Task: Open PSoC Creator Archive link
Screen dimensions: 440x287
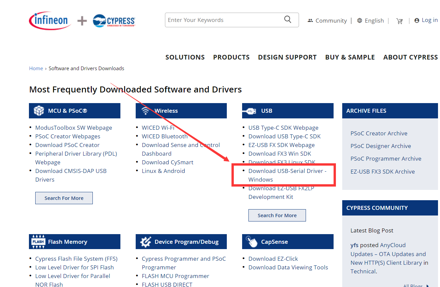Action: [379, 133]
